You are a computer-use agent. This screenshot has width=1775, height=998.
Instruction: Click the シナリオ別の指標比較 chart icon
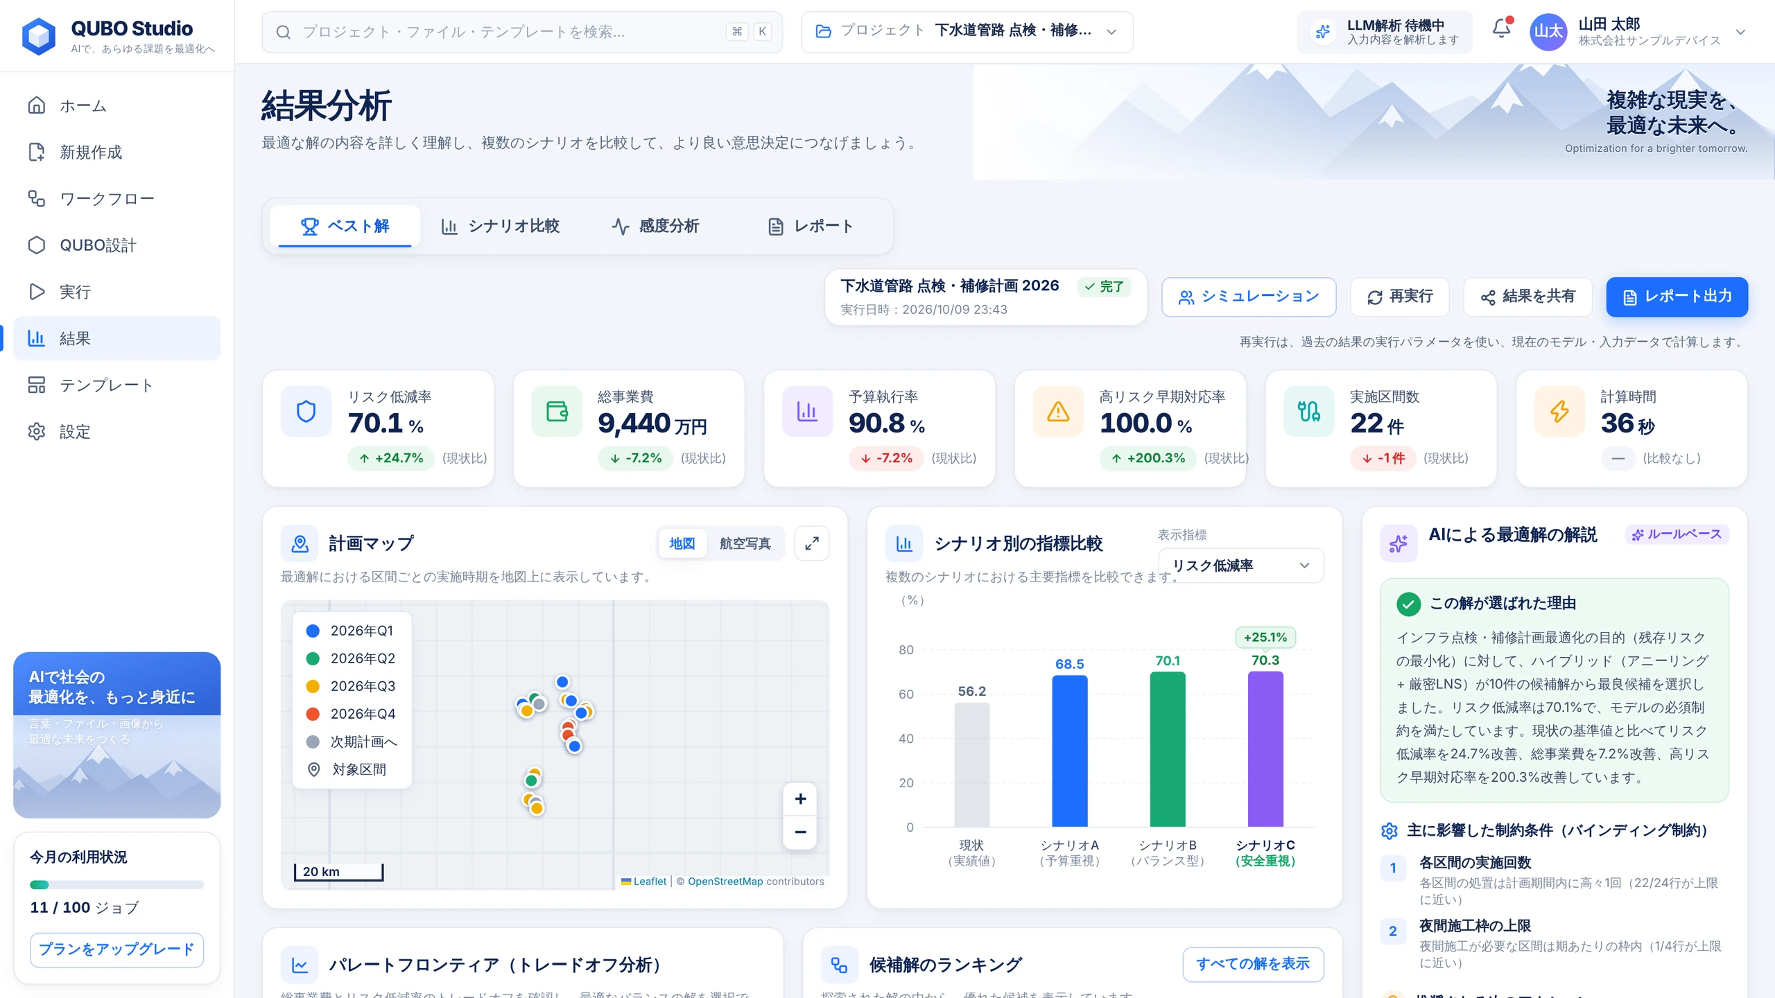tap(904, 544)
